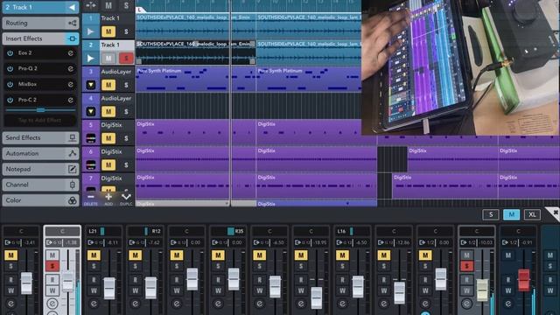This screenshot has height=315, width=560.
Task: Solo track 1 with its S button
Action: click(126, 31)
